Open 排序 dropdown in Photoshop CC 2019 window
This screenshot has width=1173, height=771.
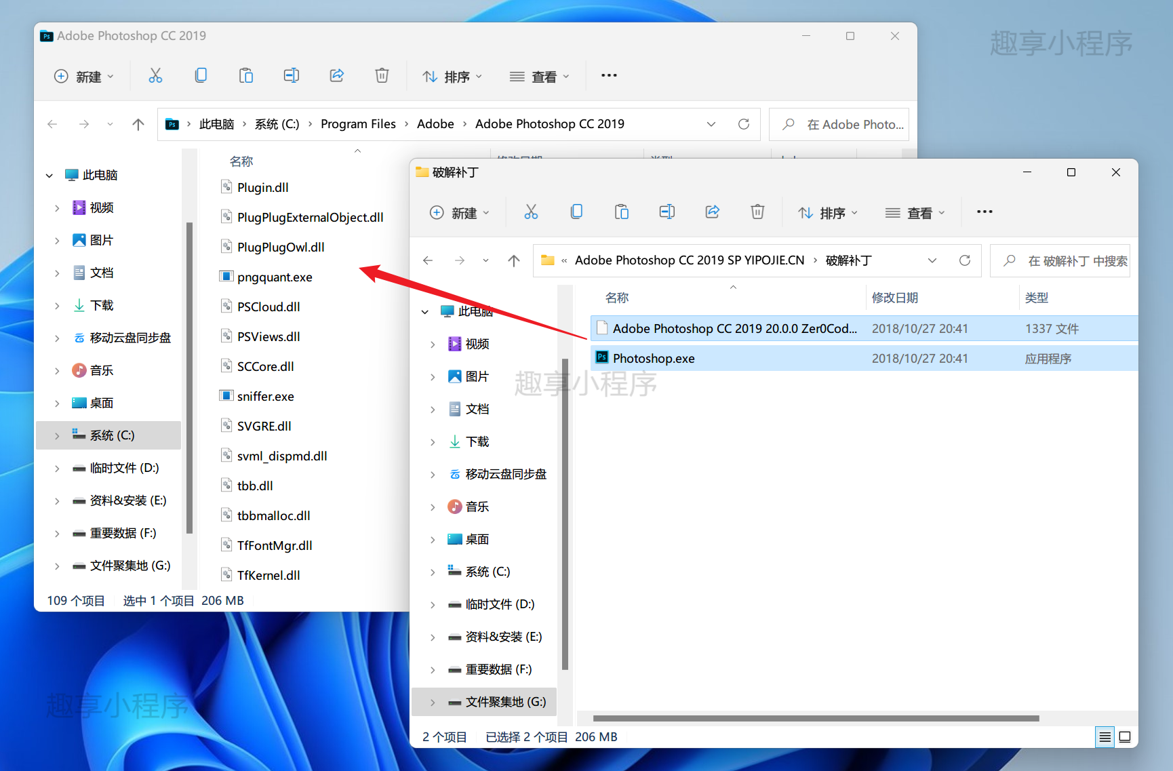[x=452, y=77]
